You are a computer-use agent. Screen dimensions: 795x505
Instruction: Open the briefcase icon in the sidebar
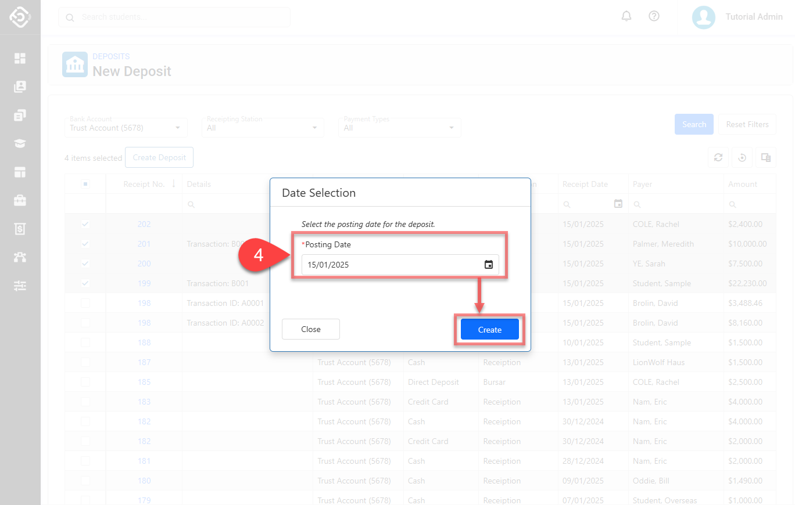(20, 200)
